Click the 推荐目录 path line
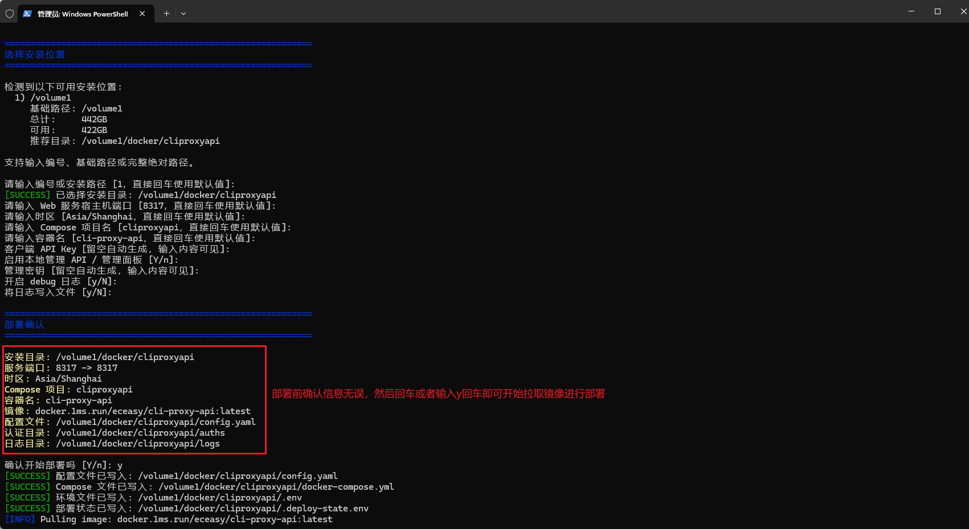 click(125, 141)
